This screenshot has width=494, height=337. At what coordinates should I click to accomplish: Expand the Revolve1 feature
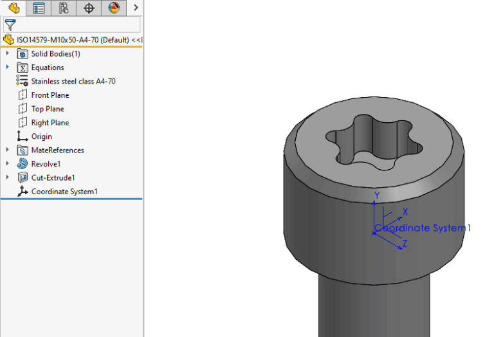click(8, 164)
